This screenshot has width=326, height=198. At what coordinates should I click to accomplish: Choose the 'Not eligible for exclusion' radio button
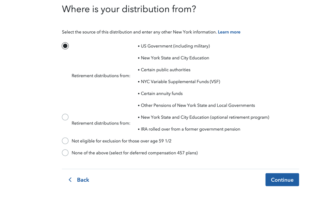tap(65, 141)
